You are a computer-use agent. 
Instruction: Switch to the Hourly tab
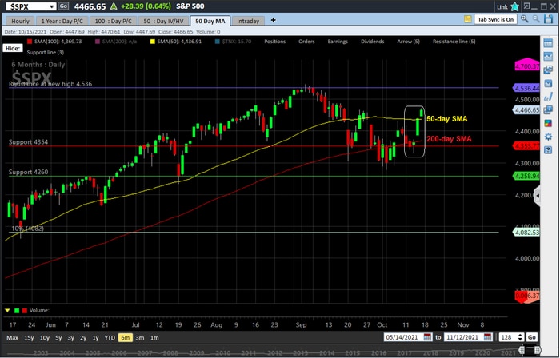20,21
